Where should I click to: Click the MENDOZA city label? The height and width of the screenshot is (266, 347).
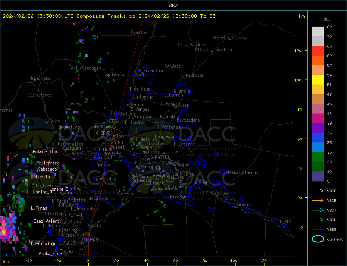pyautogui.click(x=103, y=127)
